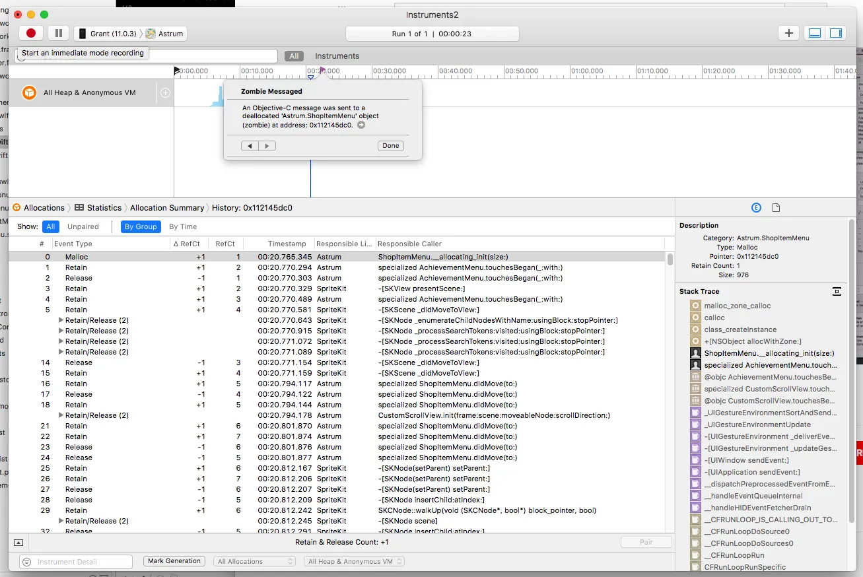Open zombie address details arrow in popup
863x577 pixels.
361,125
